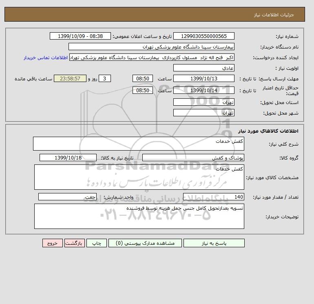Viewport: 314px width, 304px height.
Task: Click the شرح کلی نیاز text area
Action: pos(139,144)
